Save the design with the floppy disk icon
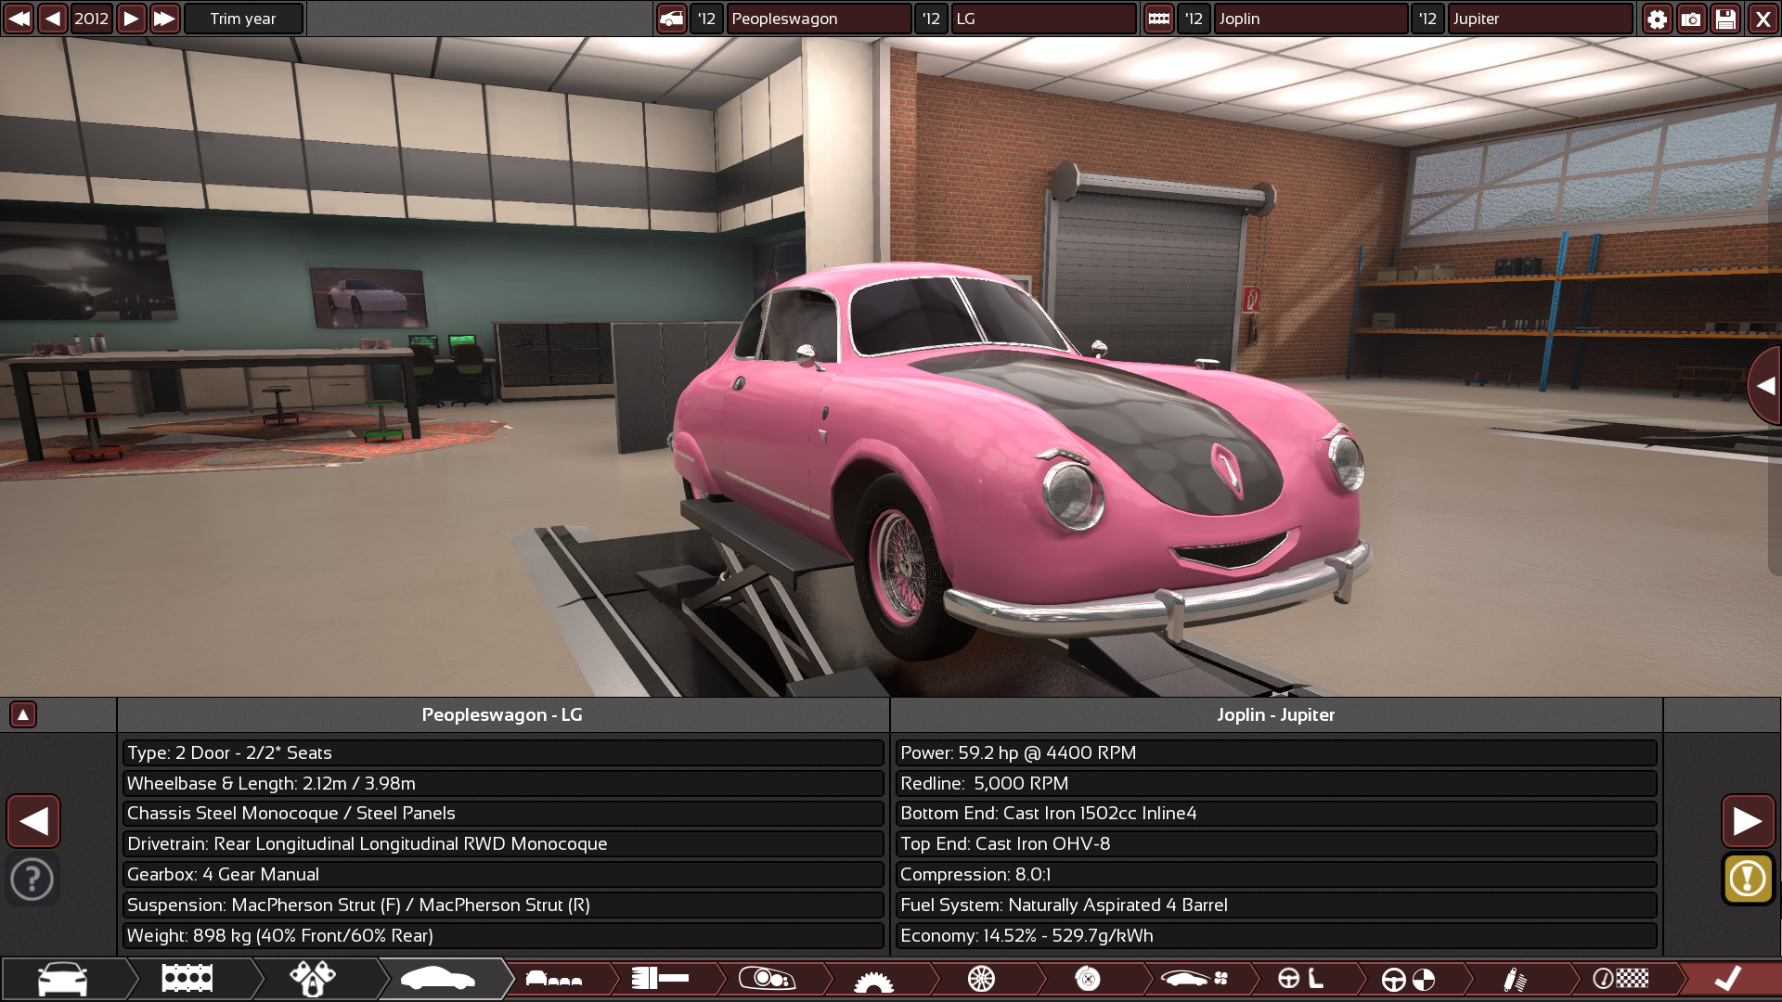Screen dimensions: 1782x1002 pos(1725,19)
